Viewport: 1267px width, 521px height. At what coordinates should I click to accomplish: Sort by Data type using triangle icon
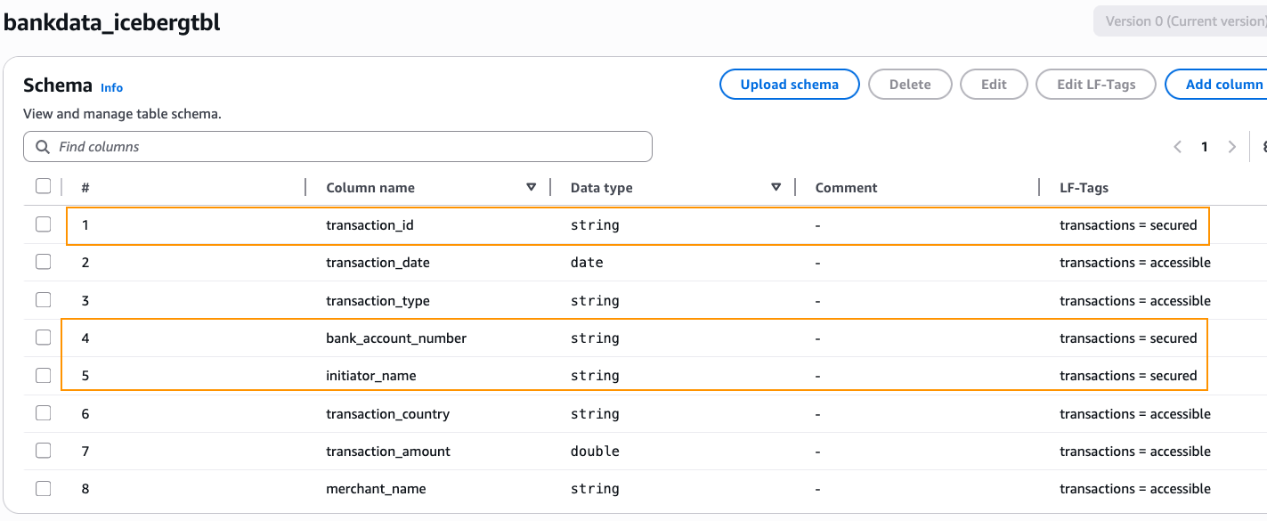click(x=776, y=187)
